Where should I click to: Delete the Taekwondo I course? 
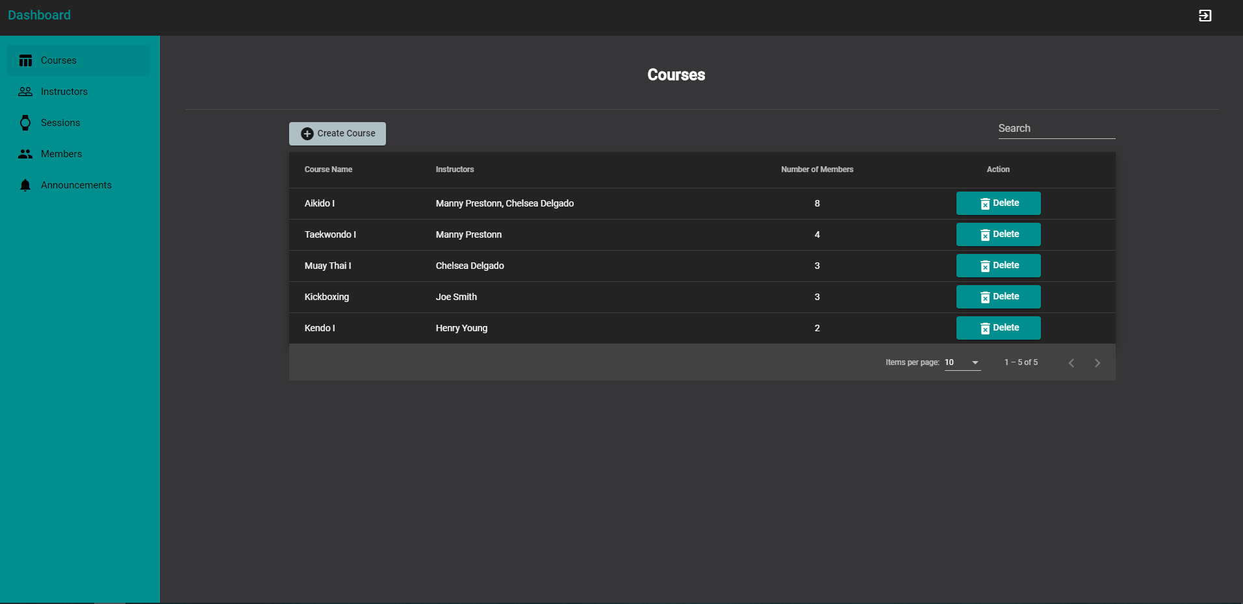[998, 234]
